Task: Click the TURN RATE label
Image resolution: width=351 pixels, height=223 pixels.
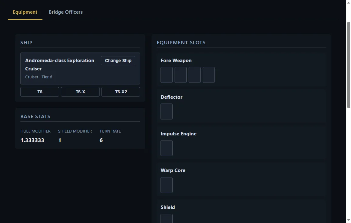Action: tap(110, 131)
